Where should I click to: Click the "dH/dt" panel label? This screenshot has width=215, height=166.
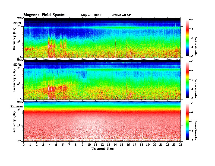17,23
